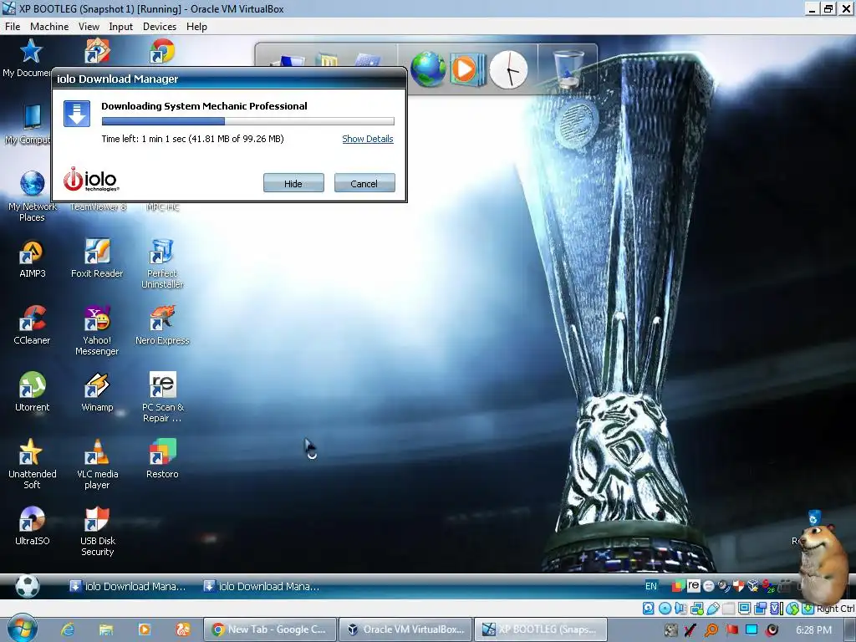Screen dimensions: 856x642
Task: Cancel the System Mechanic download
Action: pyautogui.click(x=364, y=183)
